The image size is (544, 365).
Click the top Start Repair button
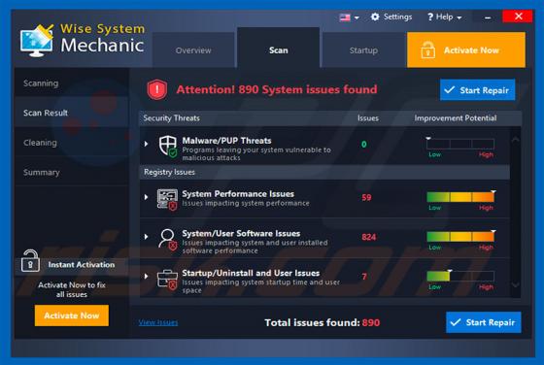477,90
